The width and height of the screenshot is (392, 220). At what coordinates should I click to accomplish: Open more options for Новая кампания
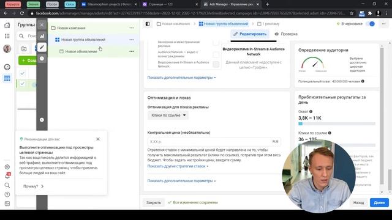point(132,28)
